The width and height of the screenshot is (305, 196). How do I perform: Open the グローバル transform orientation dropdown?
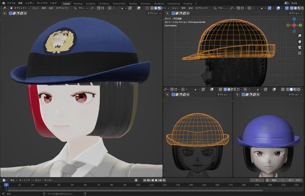coord(83,8)
